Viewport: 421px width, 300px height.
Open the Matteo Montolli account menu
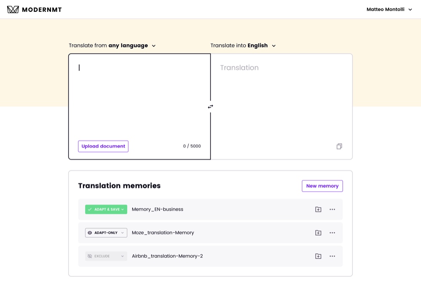tap(389, 9)
